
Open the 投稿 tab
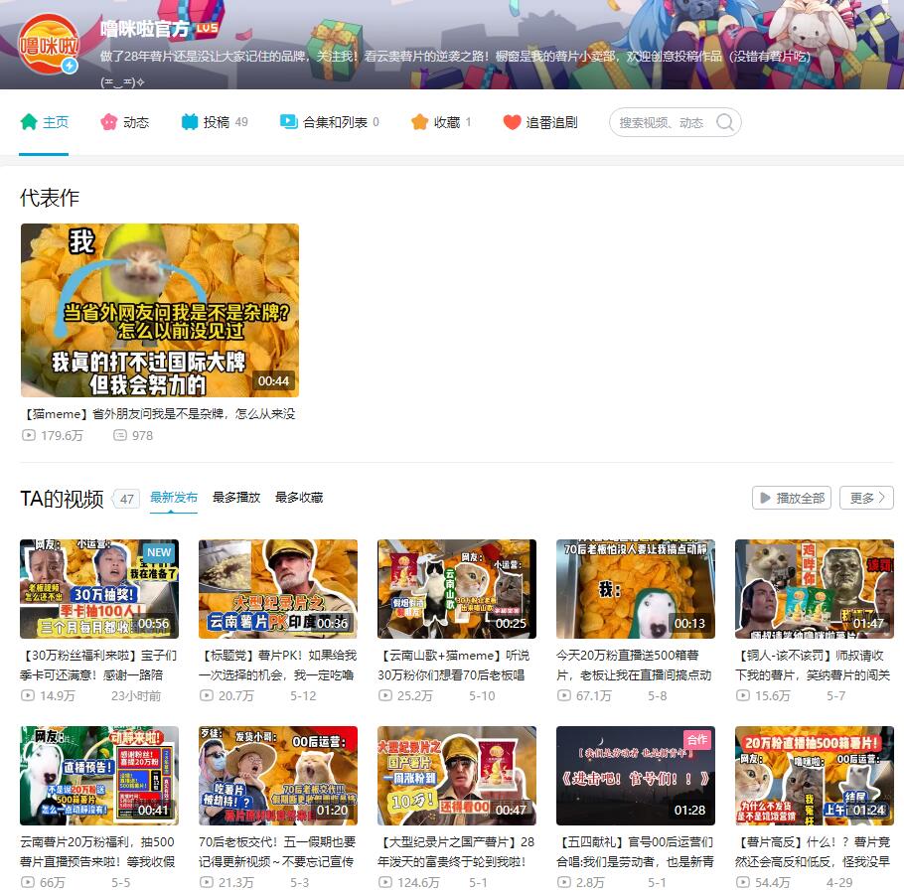(x=217, y=122)
